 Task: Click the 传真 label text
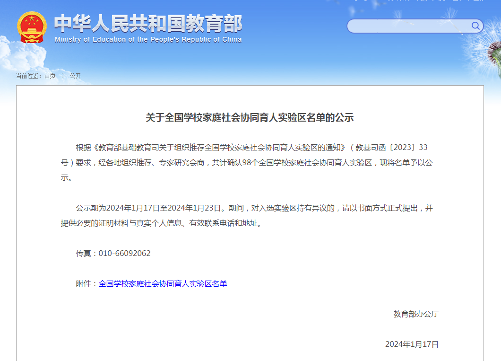tap(85, 254)
